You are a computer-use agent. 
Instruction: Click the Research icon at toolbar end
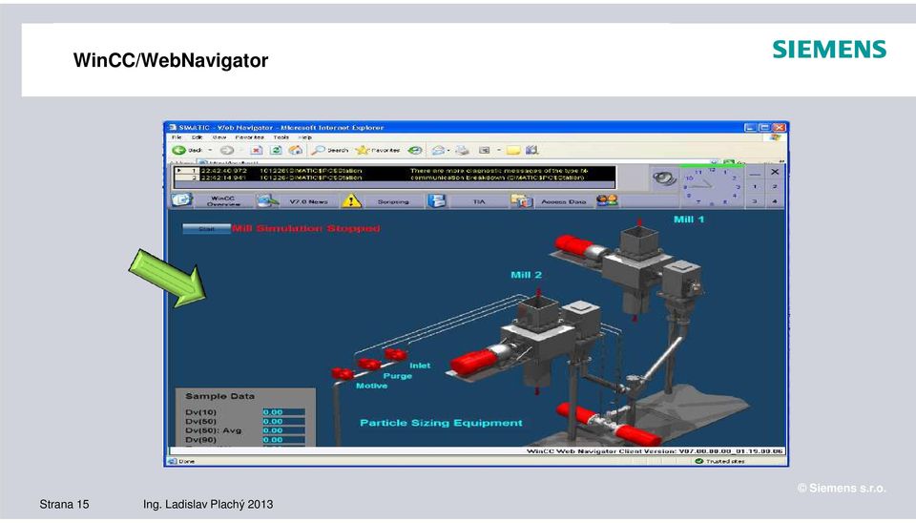click(x=531, y=150)
